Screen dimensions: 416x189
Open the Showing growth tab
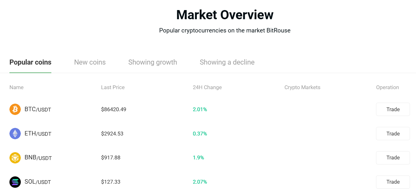[152, 62]
